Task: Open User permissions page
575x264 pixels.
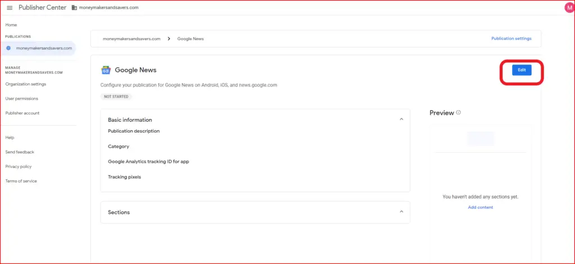Action: (22, 99)
